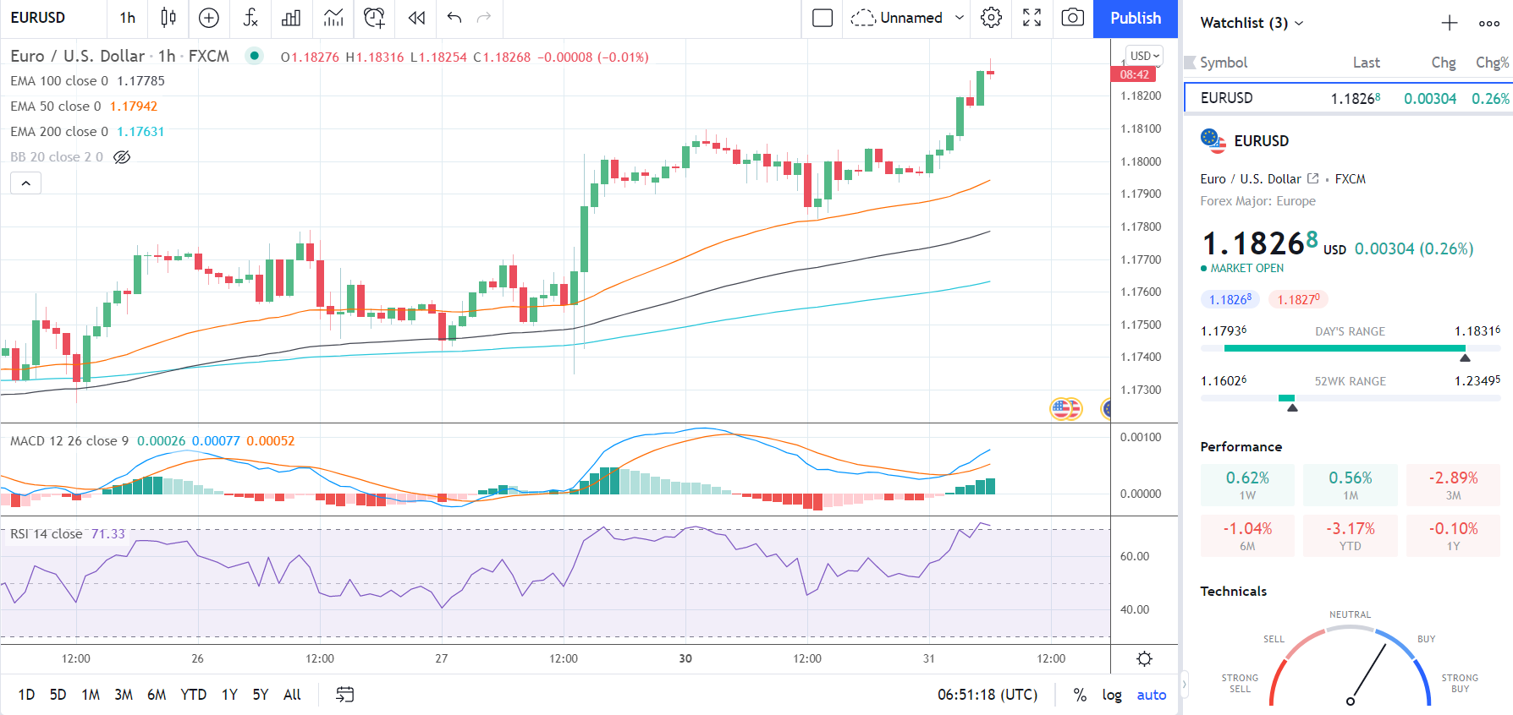The width and height of the screenshot is (1513, 715).
Task: Select the 5Y range tab
Action: (x=261, y=695)
